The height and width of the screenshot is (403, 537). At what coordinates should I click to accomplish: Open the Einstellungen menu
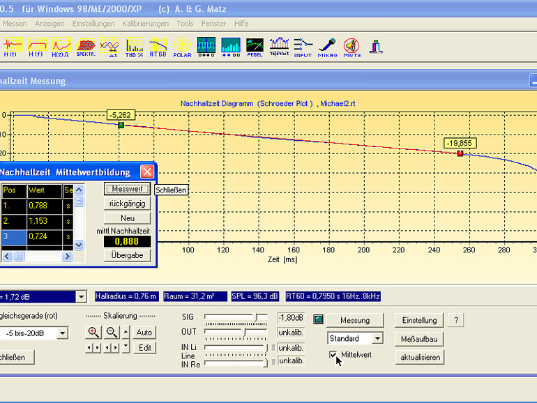tap(93, 23)
